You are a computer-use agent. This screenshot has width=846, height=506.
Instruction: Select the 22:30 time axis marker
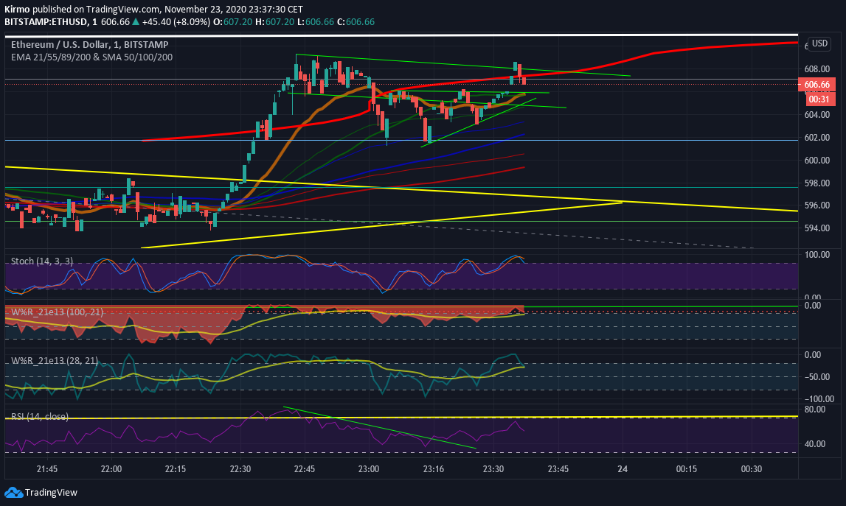click(x=240, y=469)
